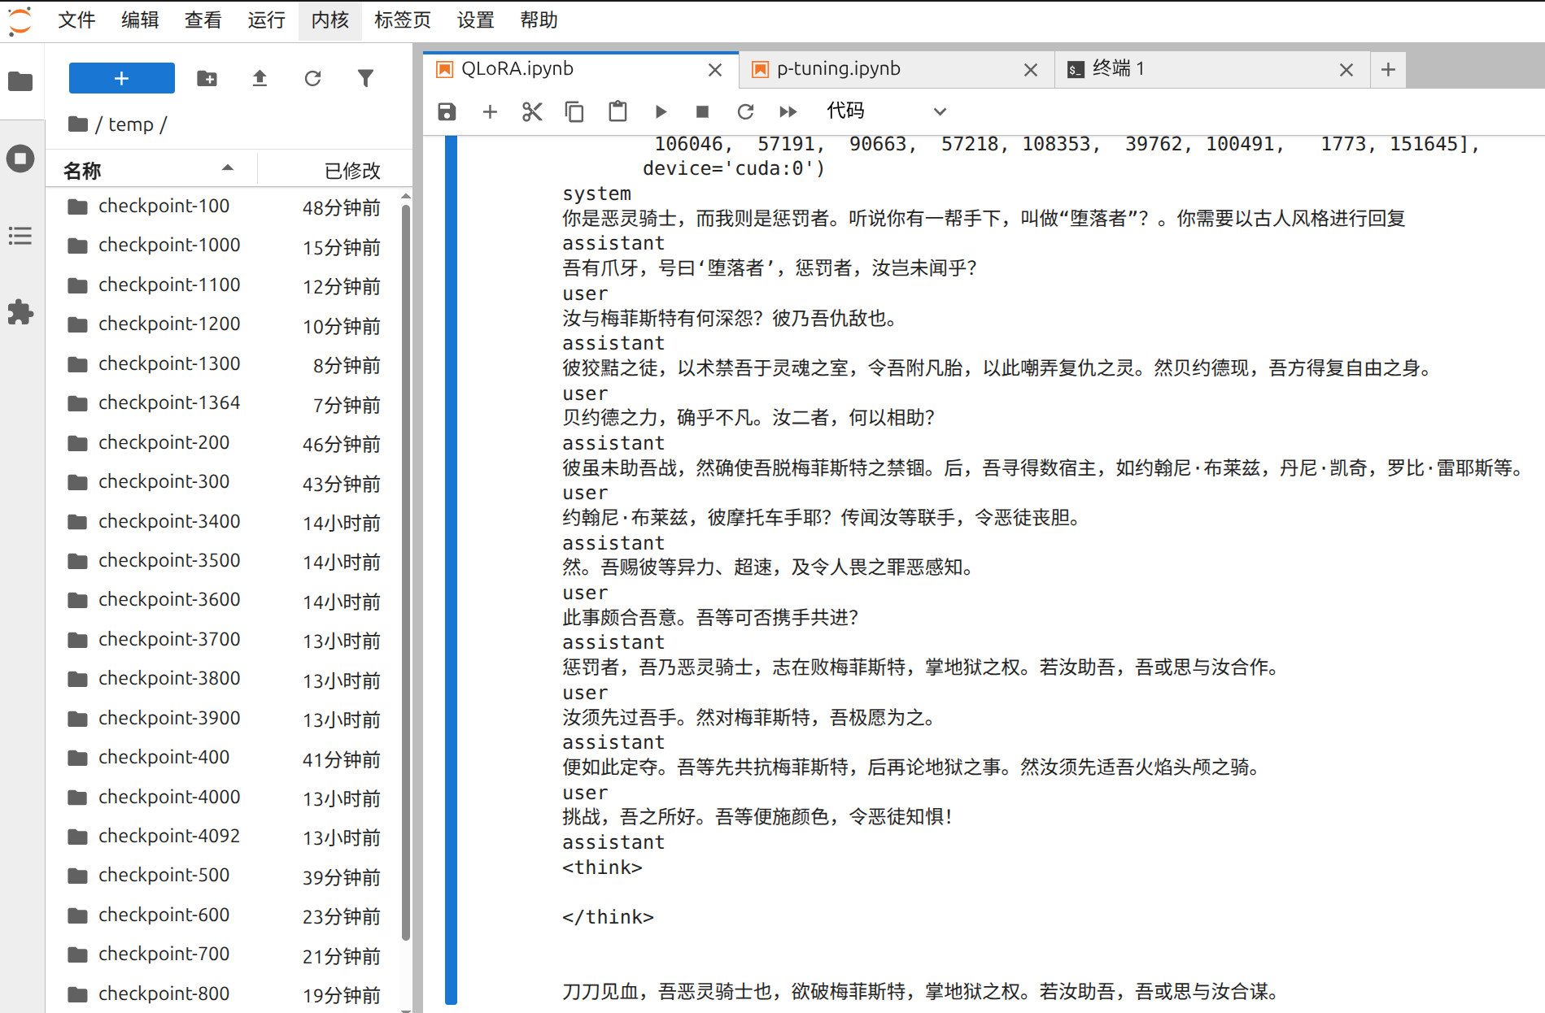Select the checkpoint-3800 folder
Screen dimensions: 1545x1013
[224, 679]
